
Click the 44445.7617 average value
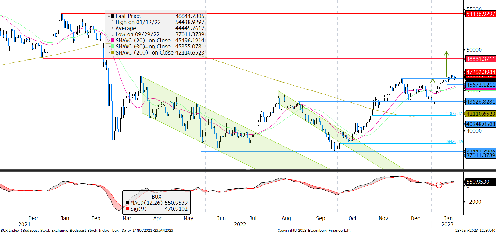[x=190, y=28]
